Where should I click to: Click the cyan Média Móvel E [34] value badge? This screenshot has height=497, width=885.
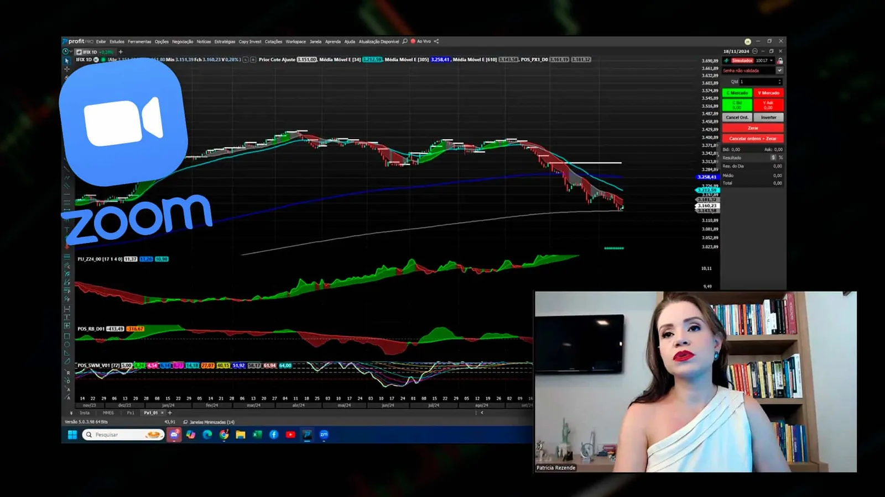(x=372, y=60)
